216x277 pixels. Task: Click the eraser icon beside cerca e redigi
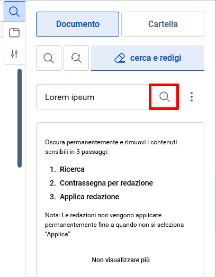pyautogui.click(x=120, y=58)
